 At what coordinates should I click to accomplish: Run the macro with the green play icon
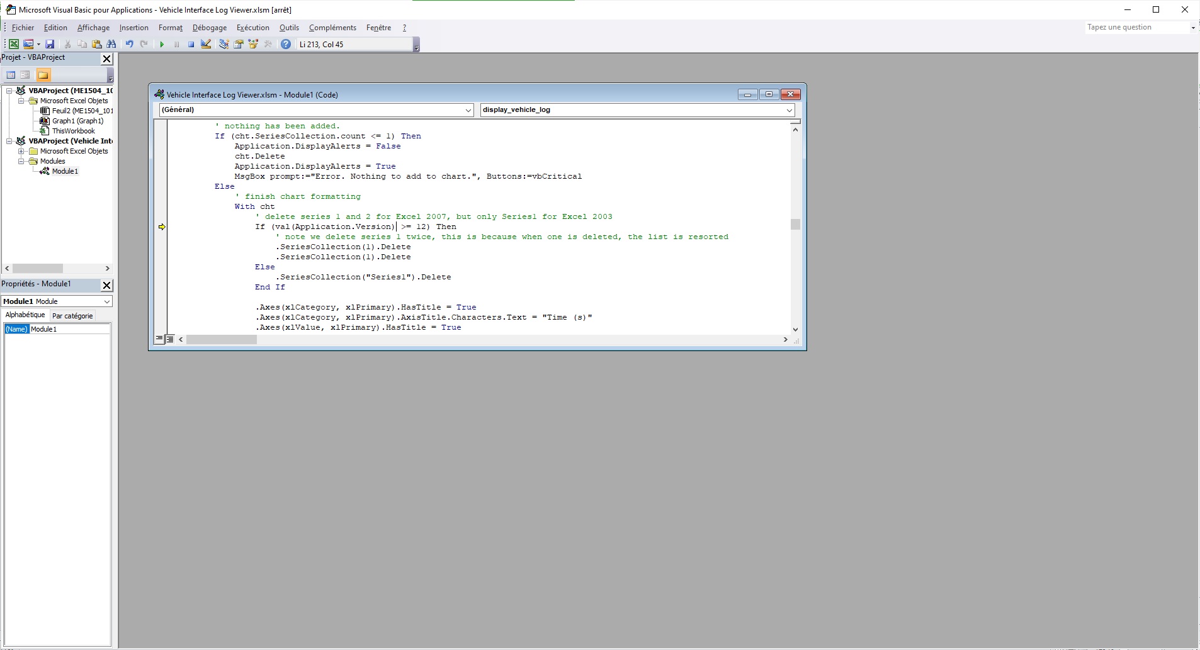162,44
